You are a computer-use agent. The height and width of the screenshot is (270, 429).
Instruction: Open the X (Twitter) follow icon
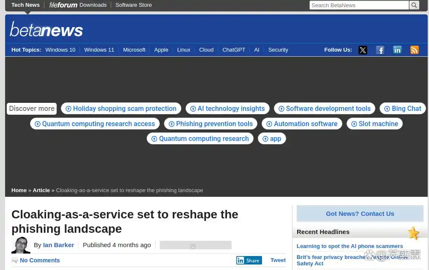[363, 50]
